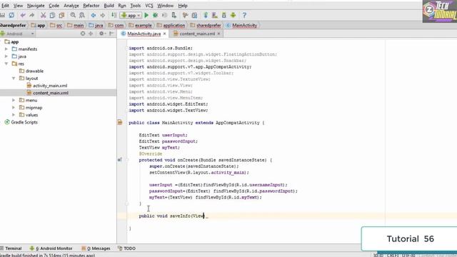Click the example breadcrumb
The height and width of the screenshot is (257, 457).
[x=140, y=26]
